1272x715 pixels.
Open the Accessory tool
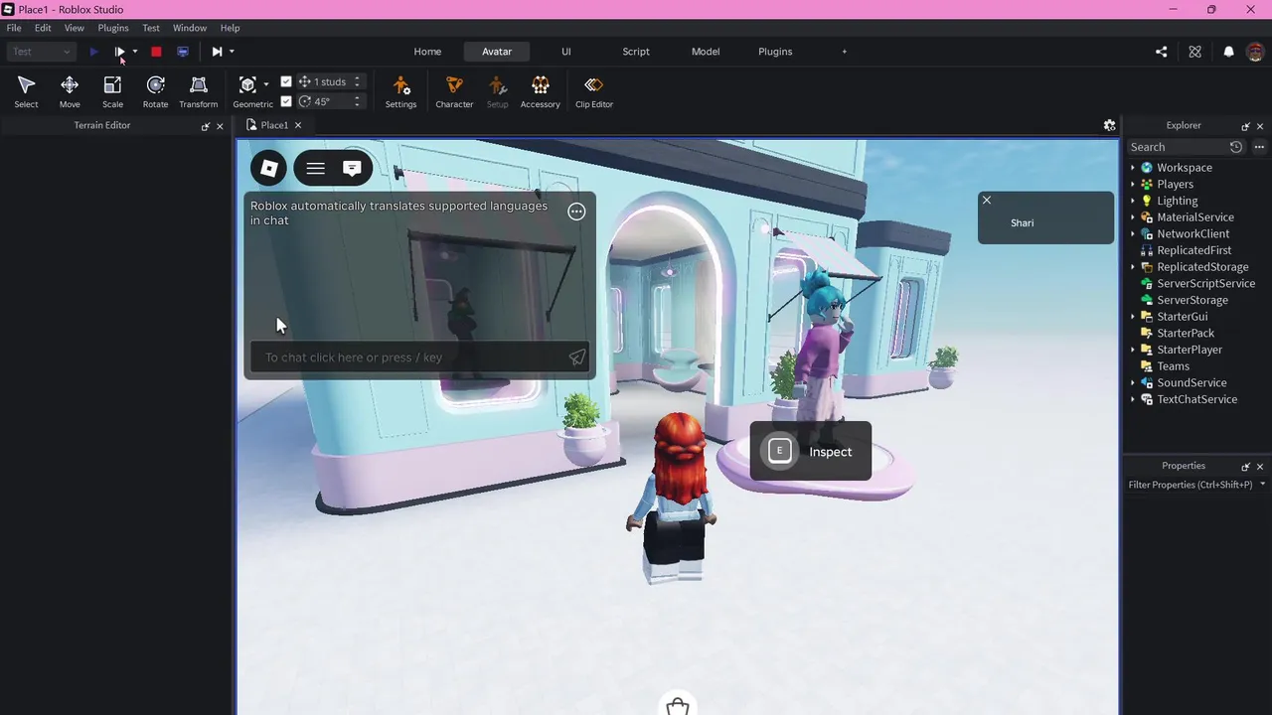540,91
